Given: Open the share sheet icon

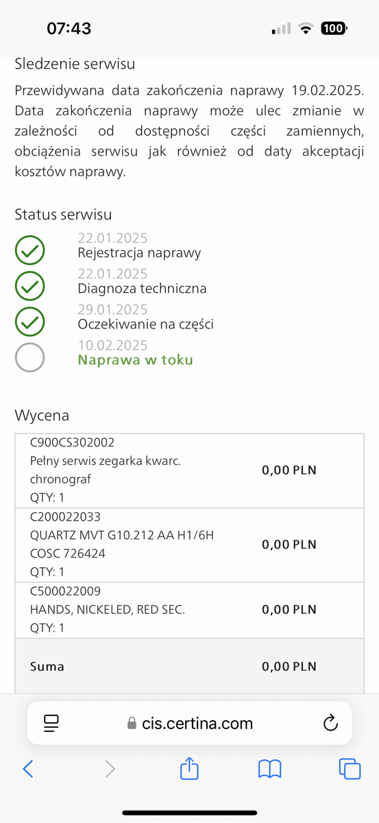Looking at the screenshot, I should [189, 768].
